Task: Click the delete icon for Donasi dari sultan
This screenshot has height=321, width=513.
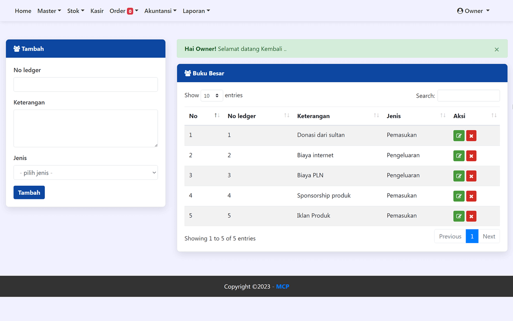Action: point(471,135)
